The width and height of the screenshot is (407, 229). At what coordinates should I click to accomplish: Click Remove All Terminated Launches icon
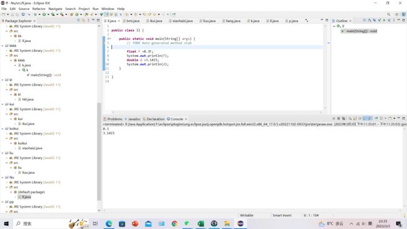click(x=343, y=118)
